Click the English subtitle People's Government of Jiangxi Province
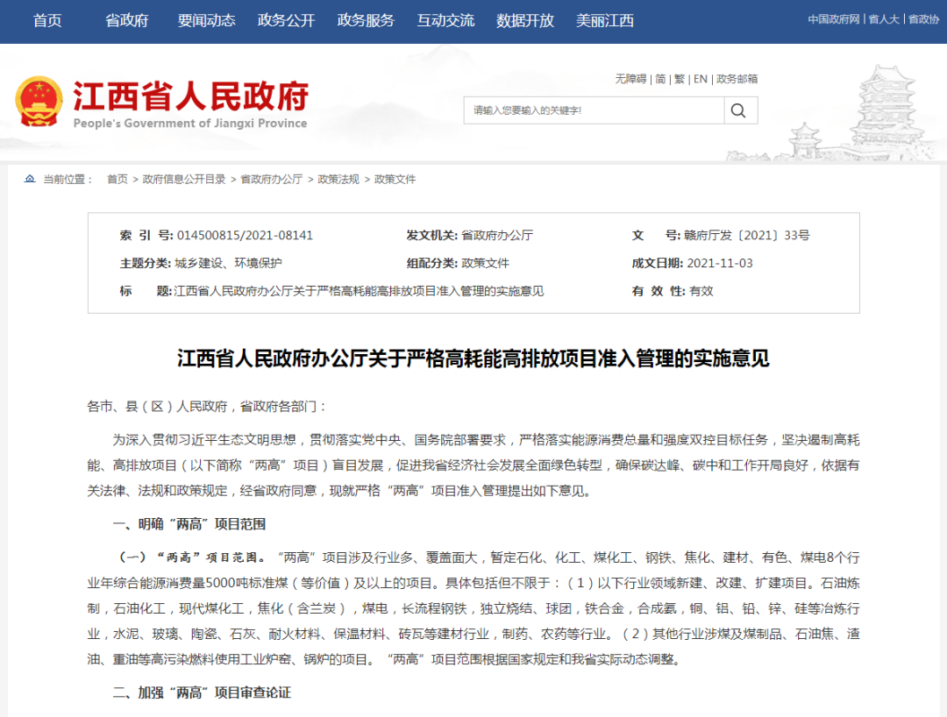 pyautogui.click(x=190, y=123)
